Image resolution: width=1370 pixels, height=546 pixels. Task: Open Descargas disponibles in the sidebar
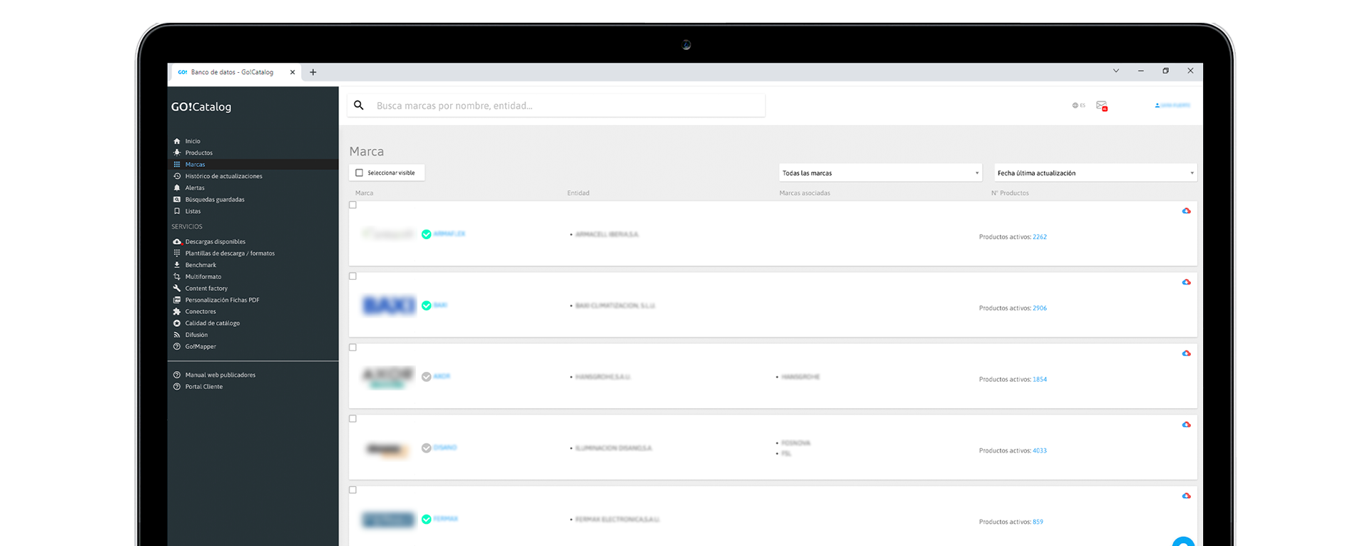pos(215,242)
